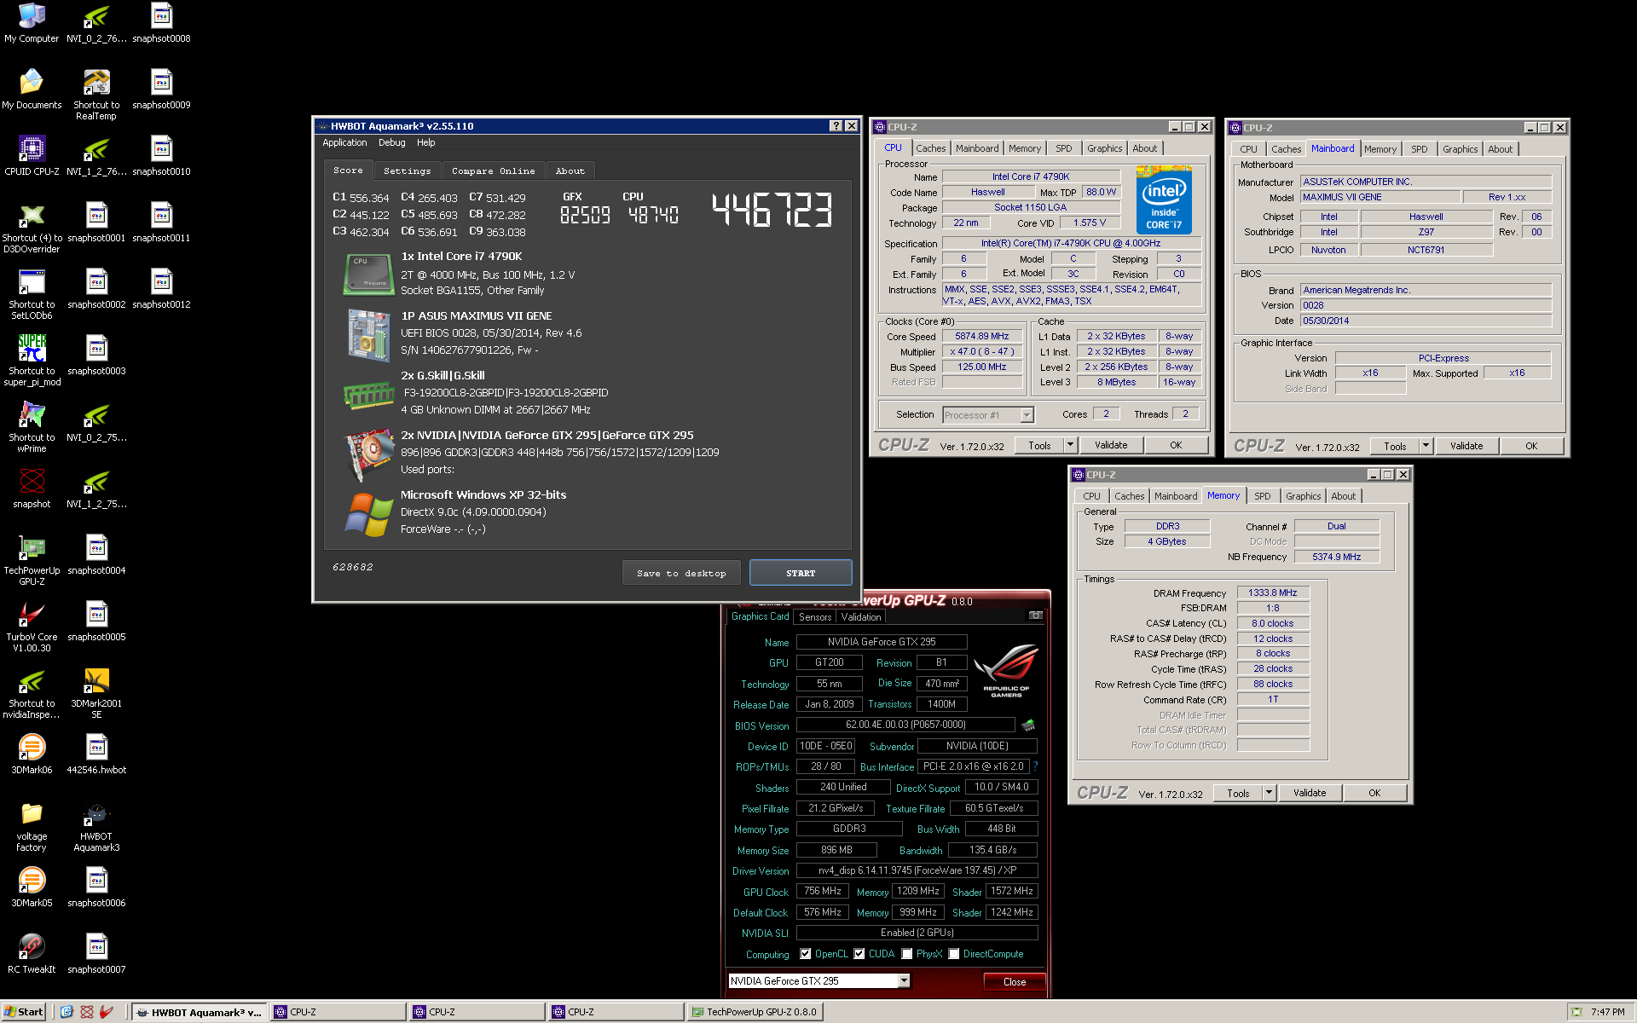Launch 3DMark06 desktop icon
The height and width of the screenshot is (1023, 1637).
pyautogui.click(x=32, y=754)
